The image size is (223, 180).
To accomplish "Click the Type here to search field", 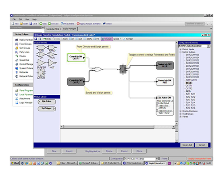I will point(194,24).
